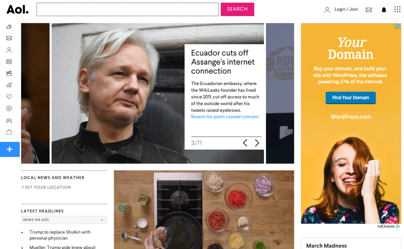Image resolution: width=404 pixels, height=249 pixels.
Task: Open Reason his posts caused concern link
Action: pos(224,117)
